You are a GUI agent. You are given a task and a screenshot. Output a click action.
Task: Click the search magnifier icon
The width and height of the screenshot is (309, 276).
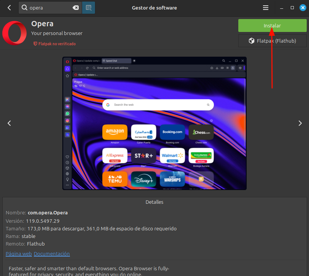click(x=25, y=8)
